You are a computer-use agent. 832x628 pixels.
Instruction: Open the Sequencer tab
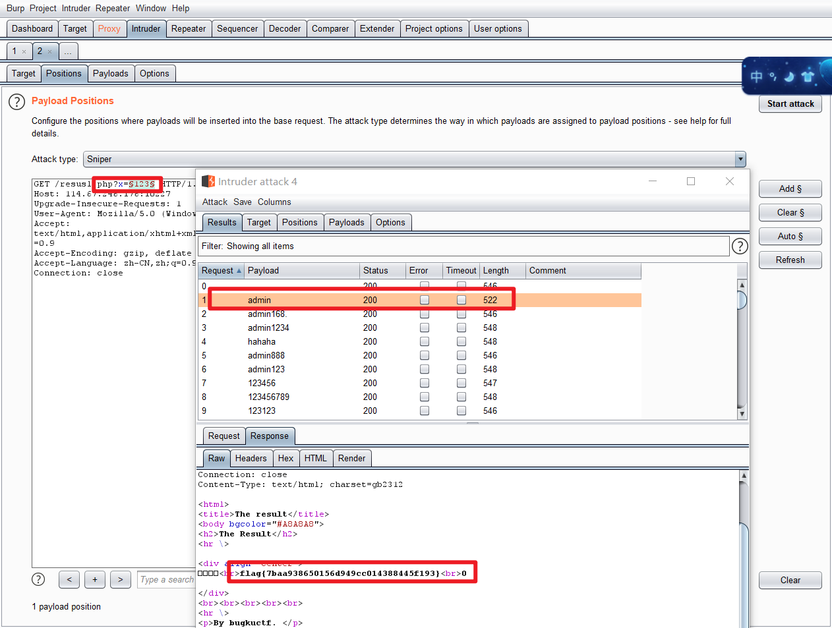237,29
